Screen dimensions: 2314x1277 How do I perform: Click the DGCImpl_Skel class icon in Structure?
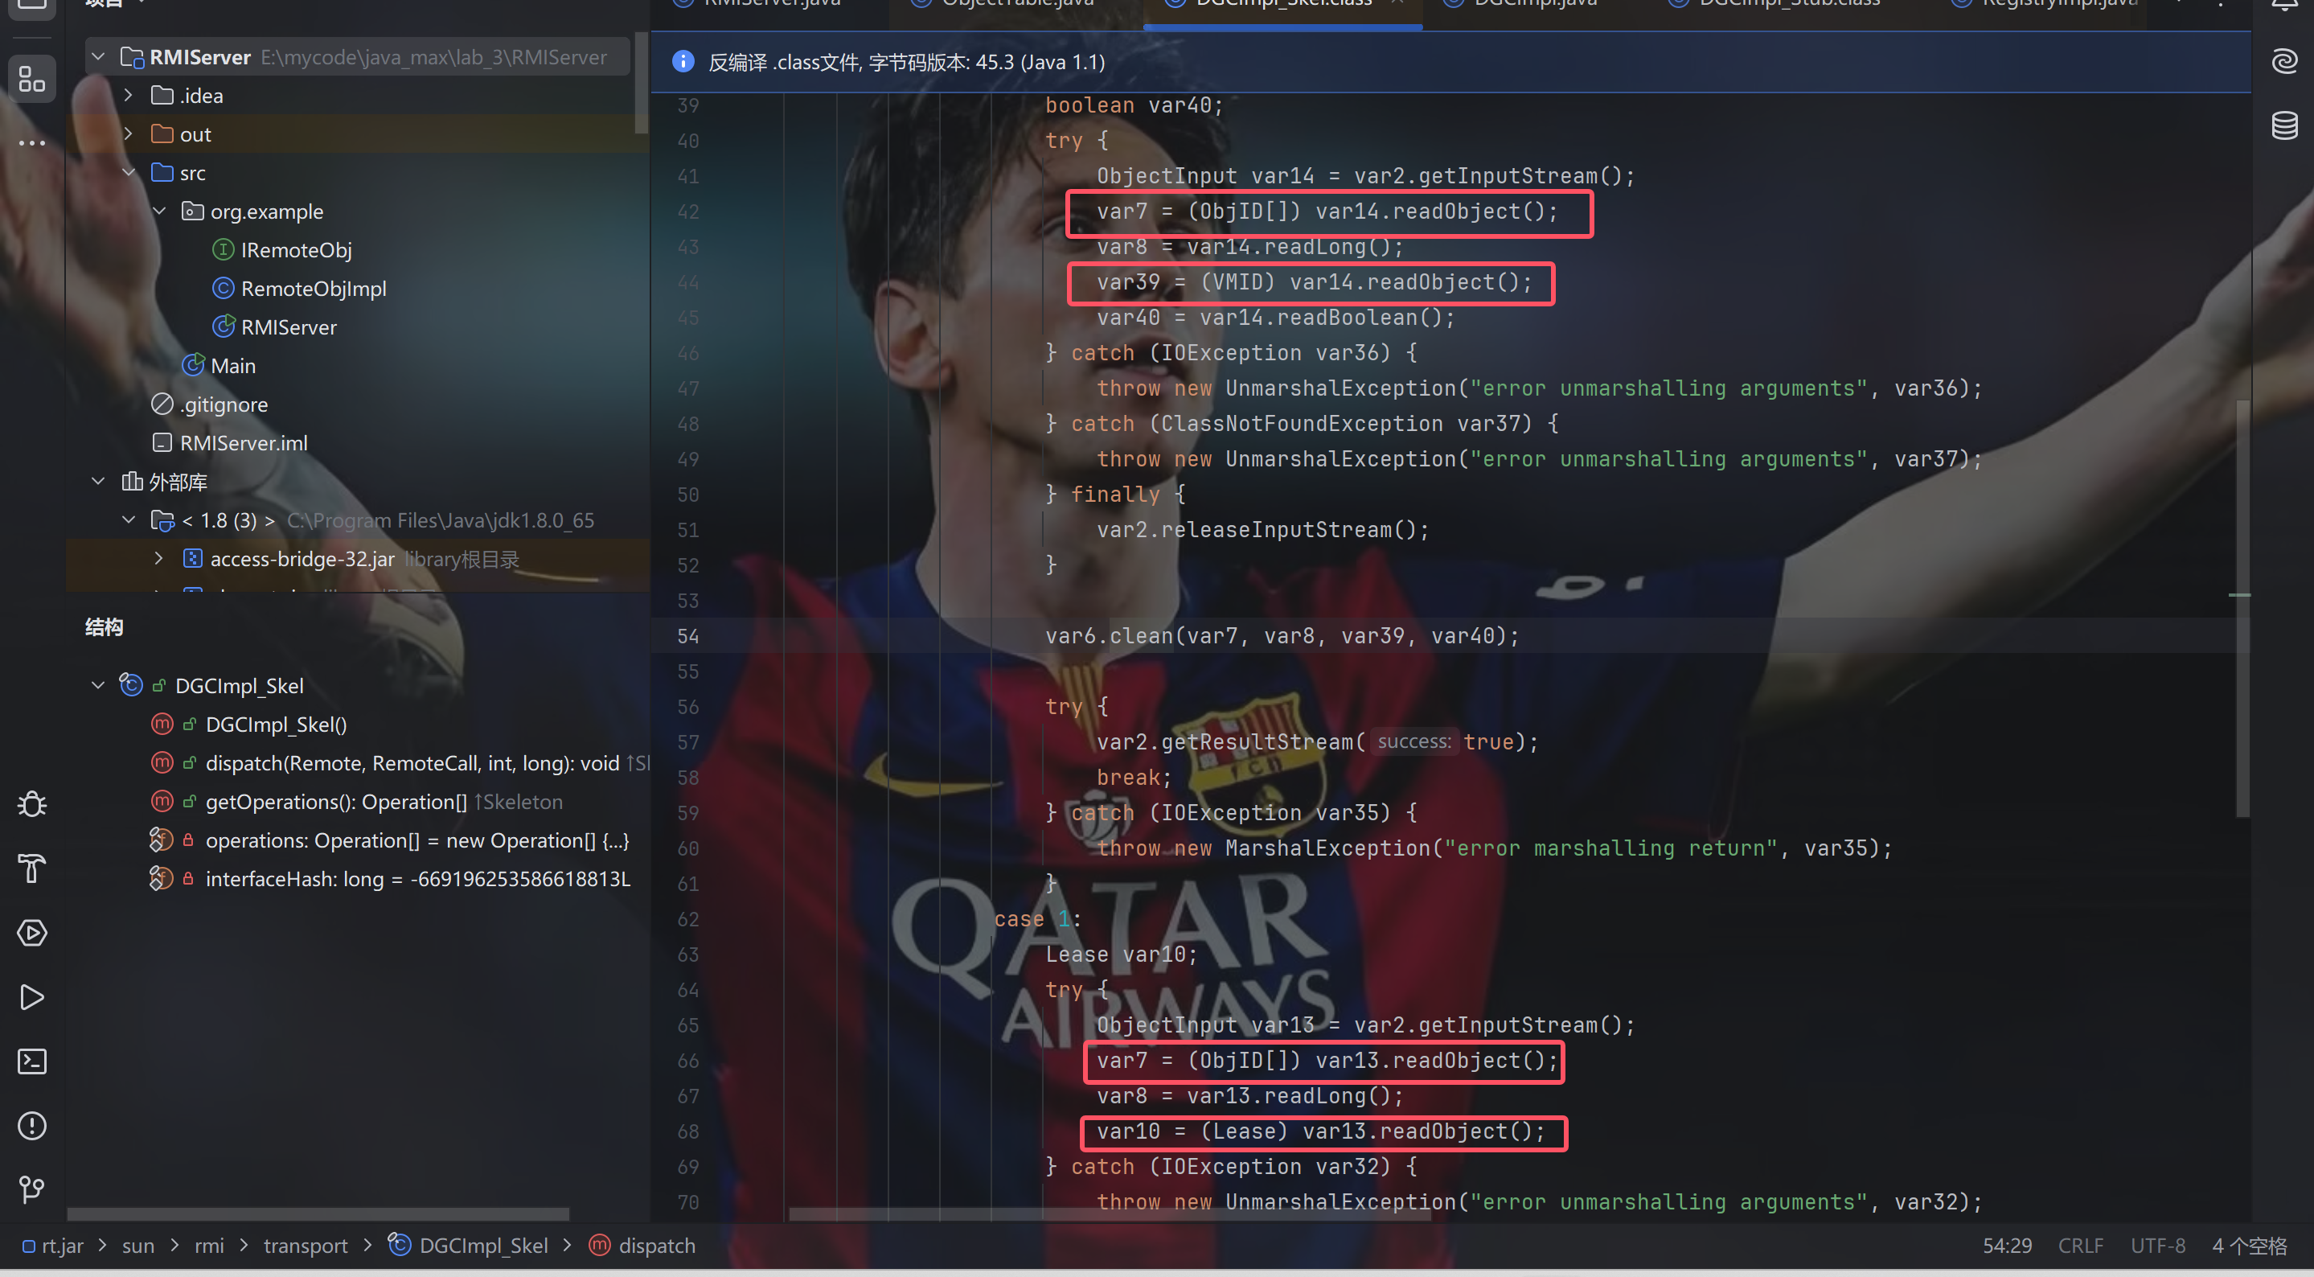tap(131, 685)
